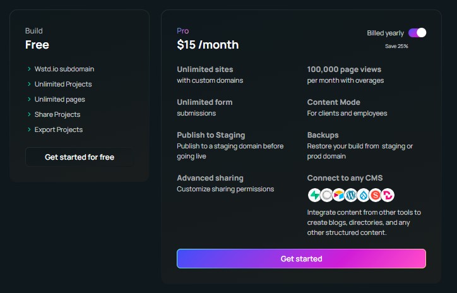
Task: Click the chevron next to Share Projects
Action: 29,114
